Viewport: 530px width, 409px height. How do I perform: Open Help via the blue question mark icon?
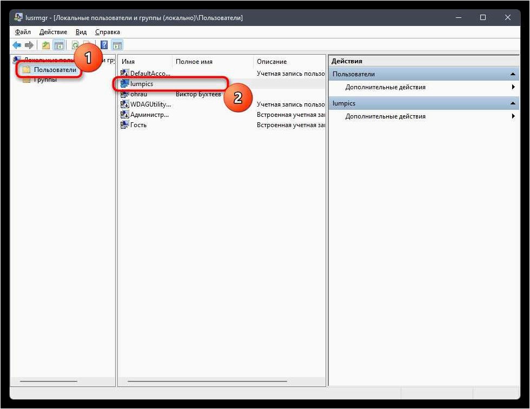coord(104,45)
